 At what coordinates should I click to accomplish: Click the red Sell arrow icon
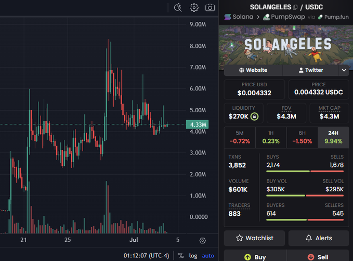[311, 257]
